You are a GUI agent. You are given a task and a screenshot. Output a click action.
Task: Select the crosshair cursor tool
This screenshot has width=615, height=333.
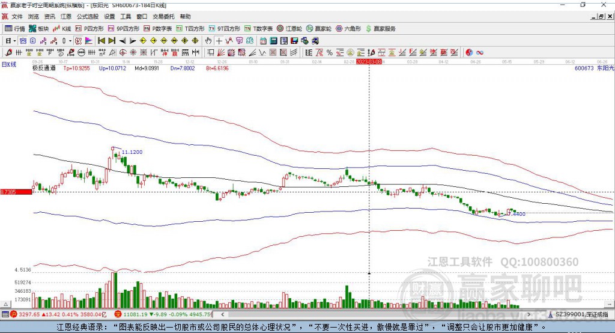pos(219,41)
